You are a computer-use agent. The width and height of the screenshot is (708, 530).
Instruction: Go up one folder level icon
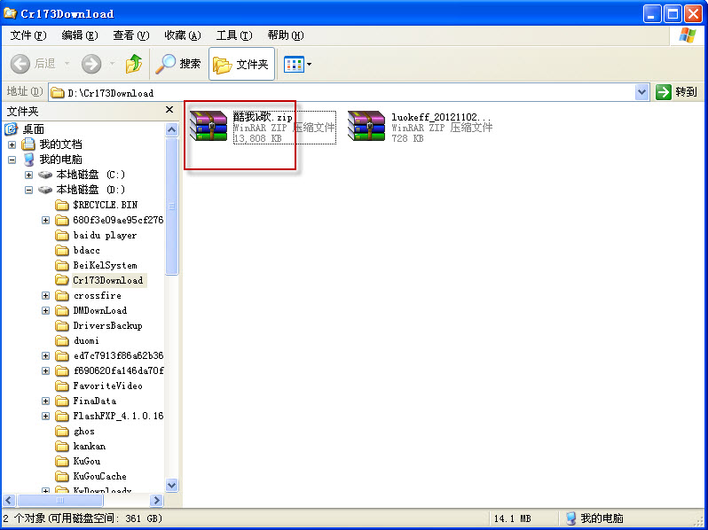pyautogui.click(x=134, y=64)
